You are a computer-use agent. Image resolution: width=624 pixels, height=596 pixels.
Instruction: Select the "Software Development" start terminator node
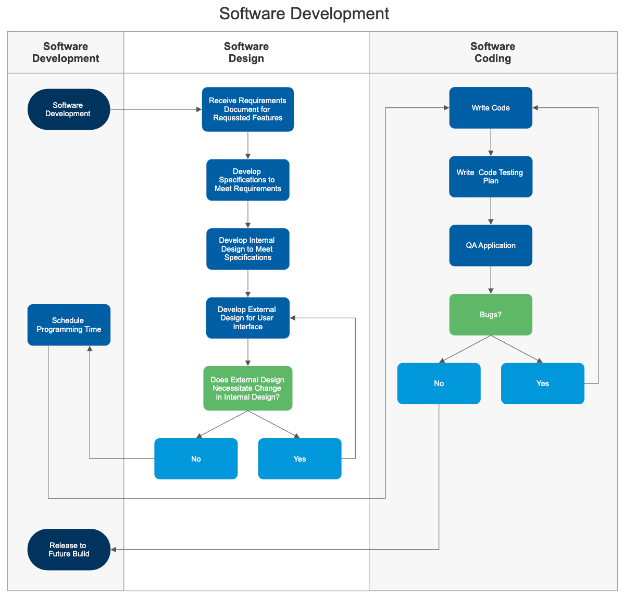(69, 109)
